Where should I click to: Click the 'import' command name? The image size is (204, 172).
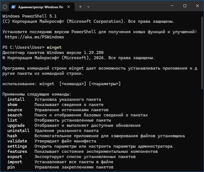click(x=15, y=162)
